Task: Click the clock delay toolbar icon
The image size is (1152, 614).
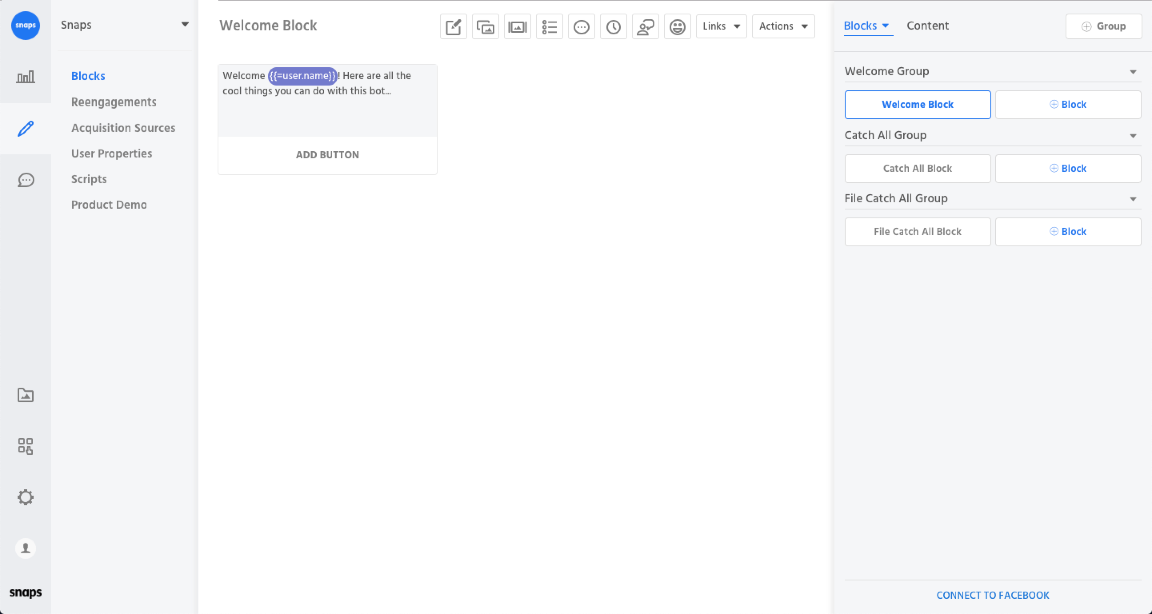Action: (613, 27)
